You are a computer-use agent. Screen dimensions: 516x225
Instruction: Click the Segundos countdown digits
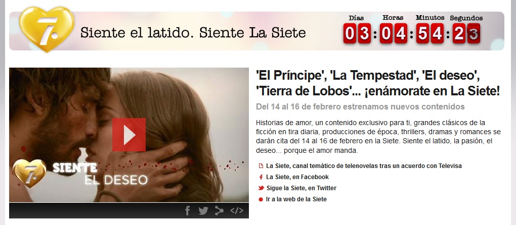pos(466,33)
